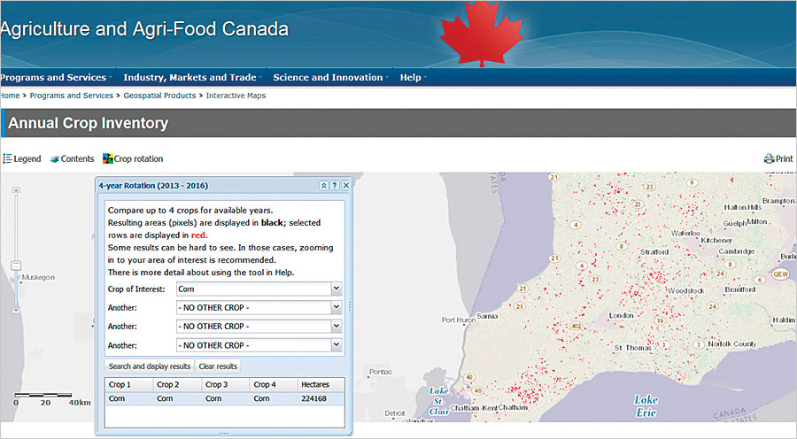Click the Stratford map label
797x439 pixels.
pos(654,252)
